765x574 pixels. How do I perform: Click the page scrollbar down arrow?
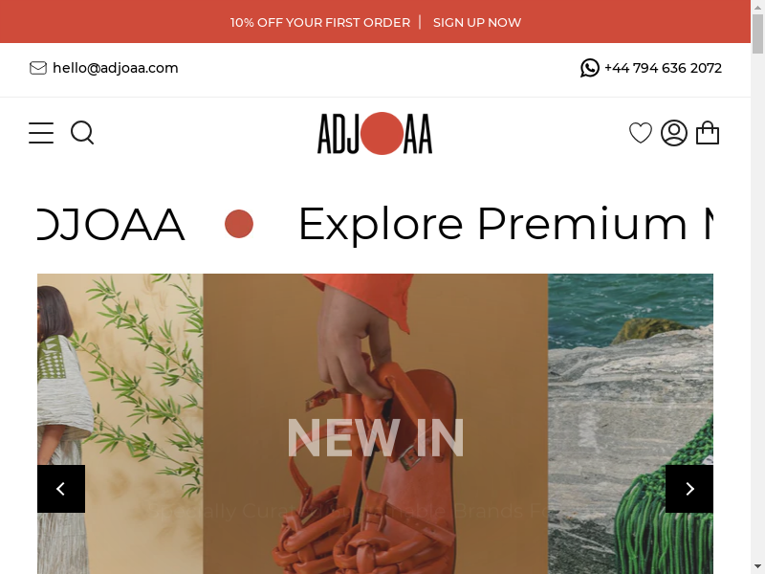[757, 567]
